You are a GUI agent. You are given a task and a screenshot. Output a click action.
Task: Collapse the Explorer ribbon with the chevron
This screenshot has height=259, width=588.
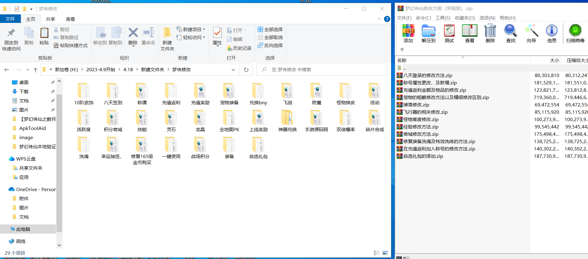[379, 19]
